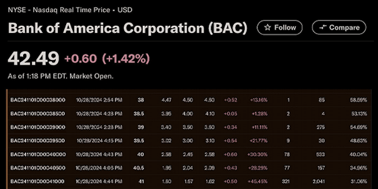
Task: Click the 42.49 current price
Action: click(34, 59)
